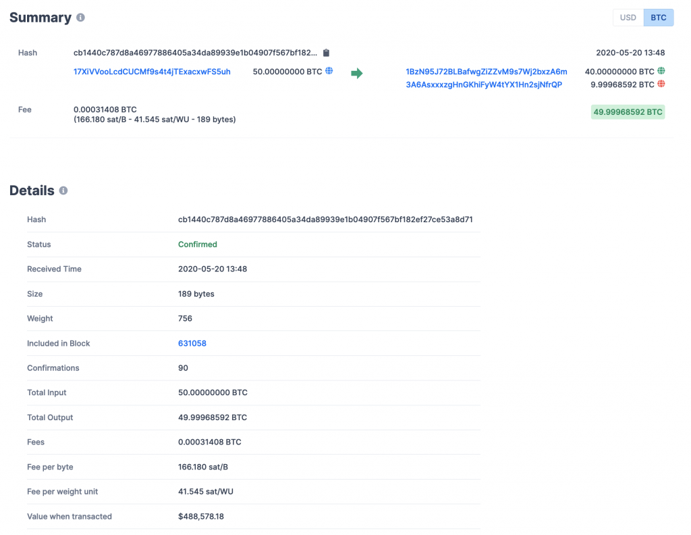View block 631058 details
Image resolution: width=691 pixels, height=535 pixels.
[x=192, y=343]
